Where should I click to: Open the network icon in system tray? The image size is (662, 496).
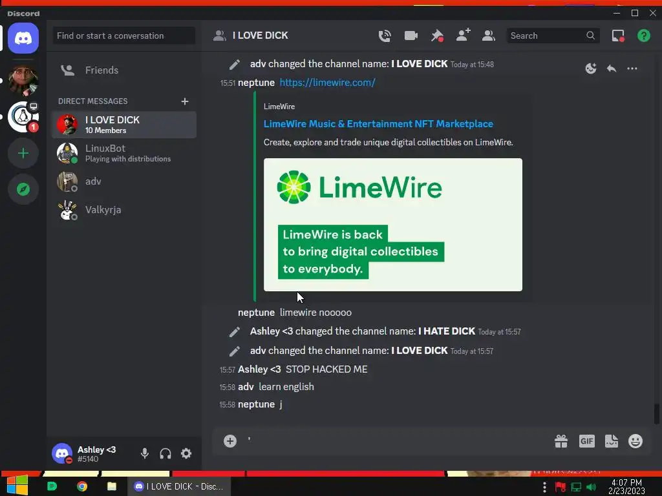coord(576,487)
